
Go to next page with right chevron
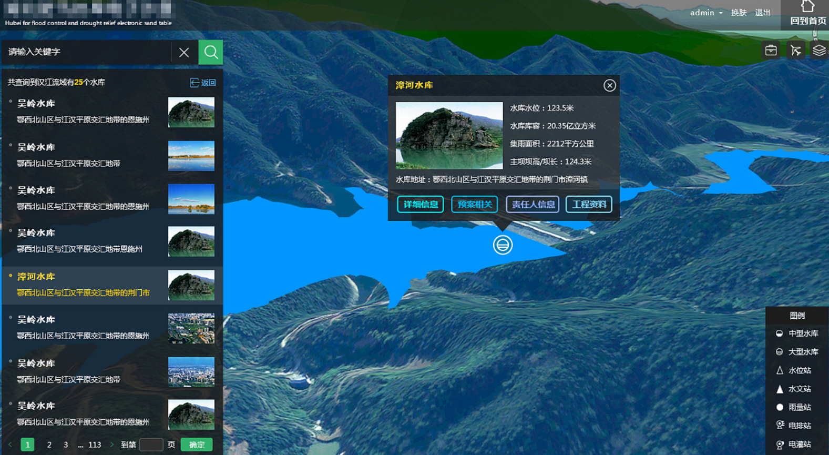point(112,444)
